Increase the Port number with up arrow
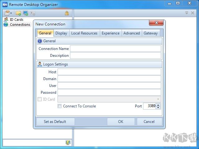 click(158, 105)
